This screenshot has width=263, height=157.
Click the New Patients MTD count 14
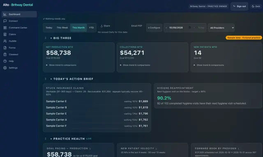click(198, 53)
